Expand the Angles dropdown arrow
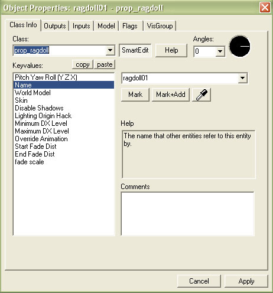The height and width of the screenshot is (293, 273). 220,51
